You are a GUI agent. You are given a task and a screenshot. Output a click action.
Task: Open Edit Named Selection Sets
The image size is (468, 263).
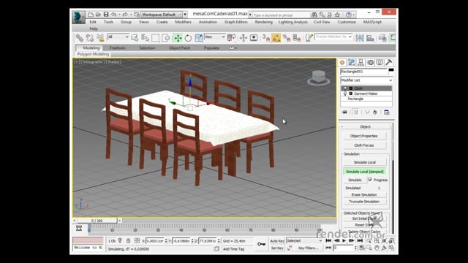click(x=309, y=38)
